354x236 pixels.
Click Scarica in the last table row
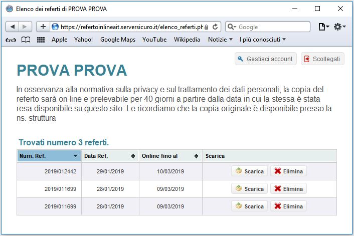point(250,206)
